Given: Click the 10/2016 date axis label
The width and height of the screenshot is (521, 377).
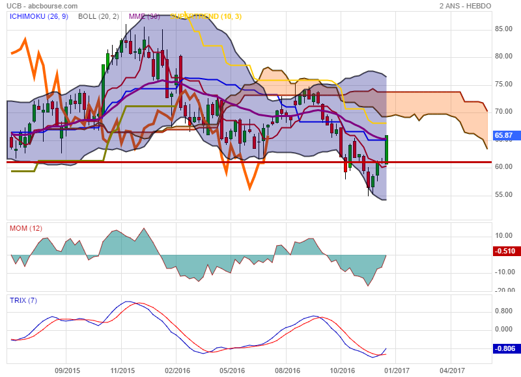Looking at the screenshot, I should click(x=343, y=370).
